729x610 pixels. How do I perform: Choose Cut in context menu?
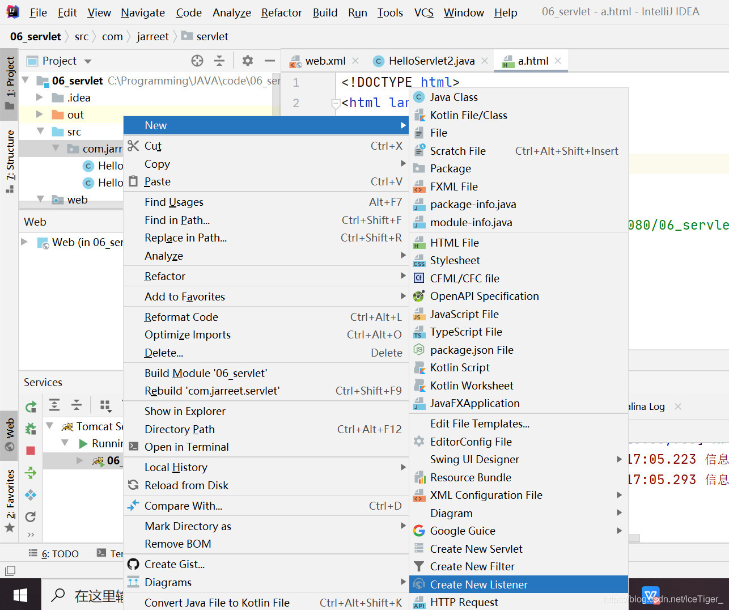pyautogui.click(x=266, y=146)
